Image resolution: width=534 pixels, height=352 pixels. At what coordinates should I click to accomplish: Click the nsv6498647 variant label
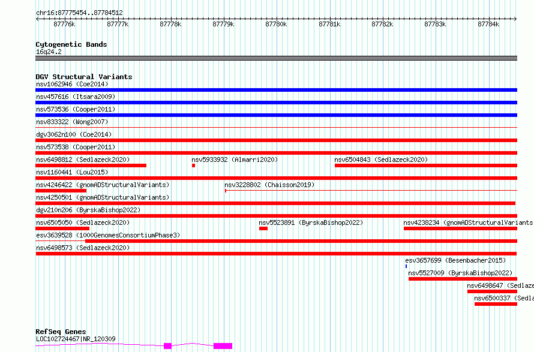click(x=500, y=285)
